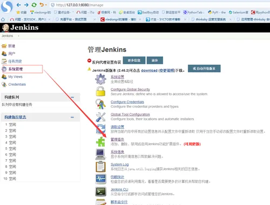Click the computer System Information icon

click(100, 154)
